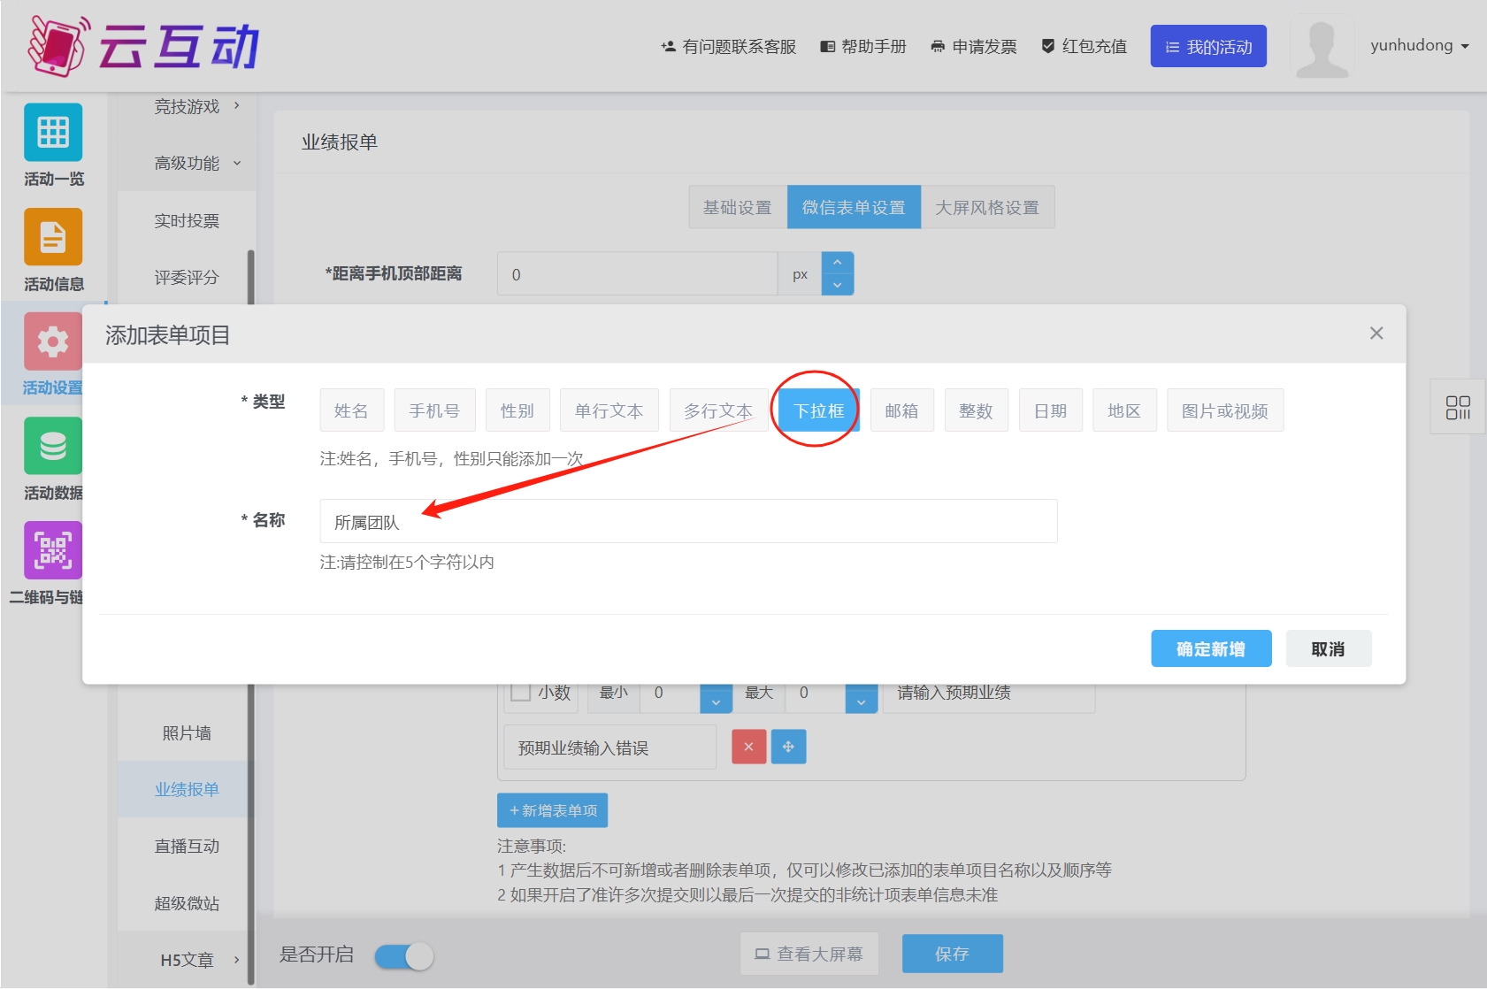Open the 红包充值 link

coord(1084,46)
